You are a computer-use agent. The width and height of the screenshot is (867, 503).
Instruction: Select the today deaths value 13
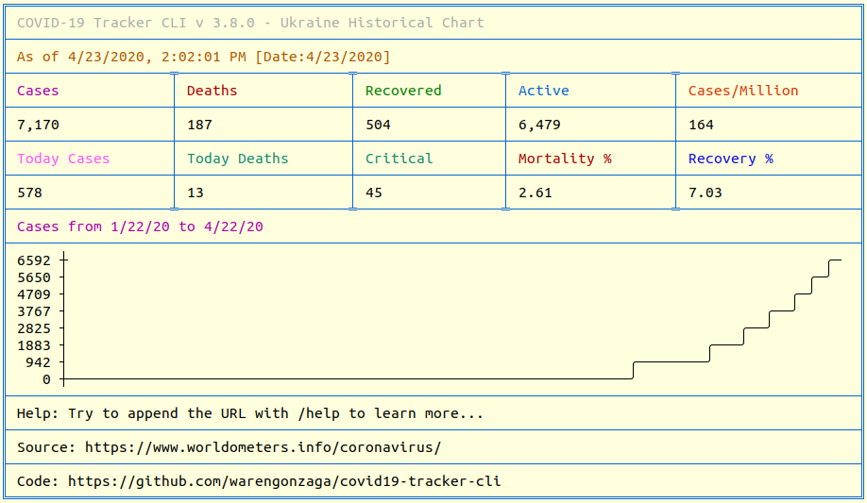[195, 193]
